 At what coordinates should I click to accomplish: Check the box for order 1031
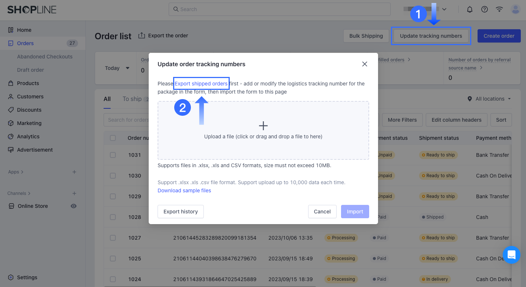point(113,155)
